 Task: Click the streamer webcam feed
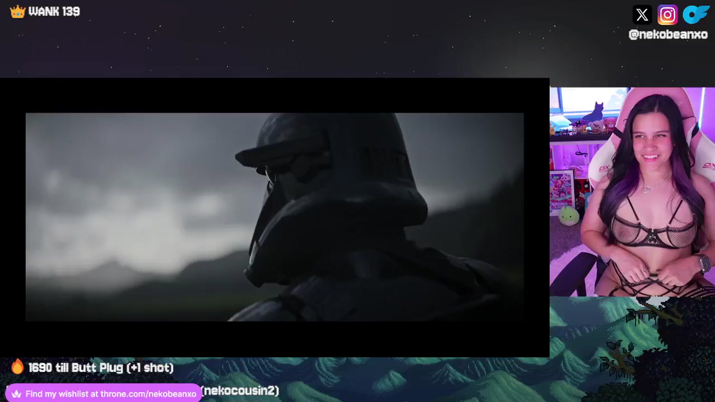coord(632,192)
